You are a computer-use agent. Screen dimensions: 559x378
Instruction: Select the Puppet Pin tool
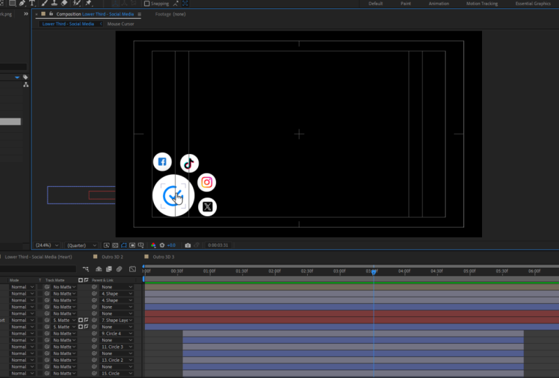tap(88, 3)
